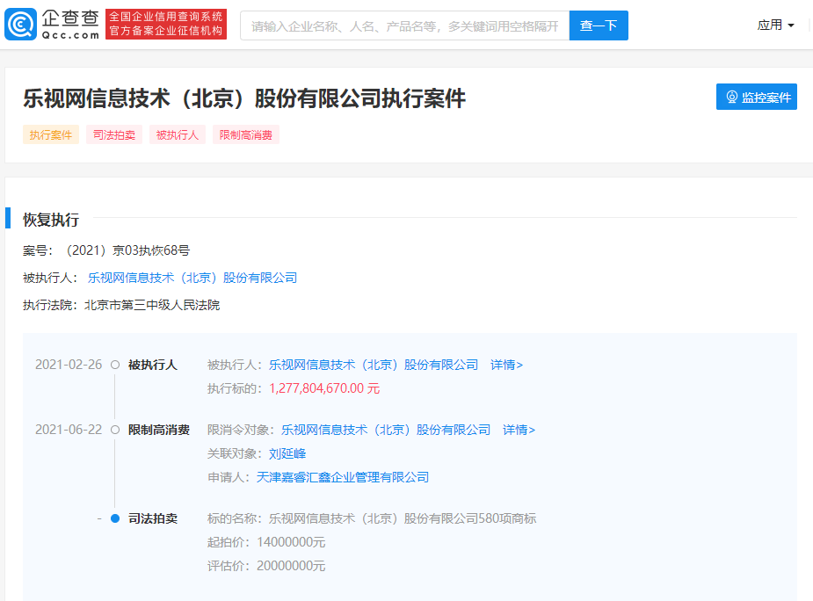This screenshot has width=813, height=601.
Task: Click the 司法拍卖 blue timeline node
Action: click(x=115, y=518)
